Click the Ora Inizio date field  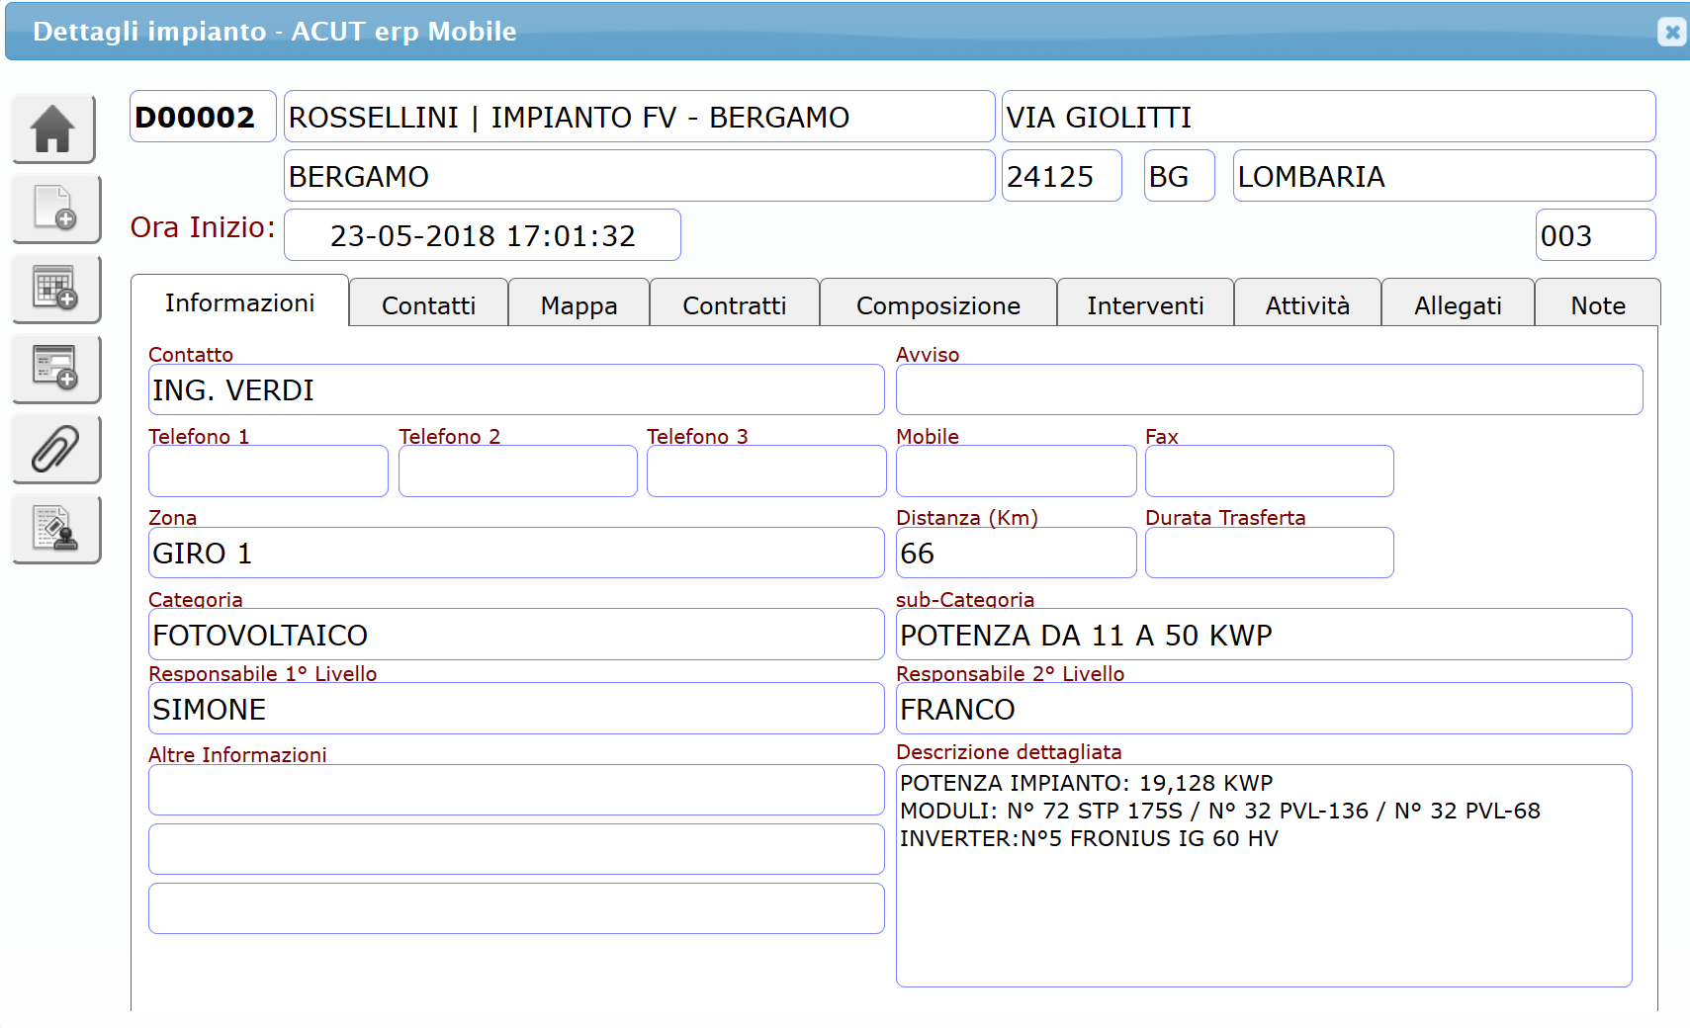tap(482, 235)
